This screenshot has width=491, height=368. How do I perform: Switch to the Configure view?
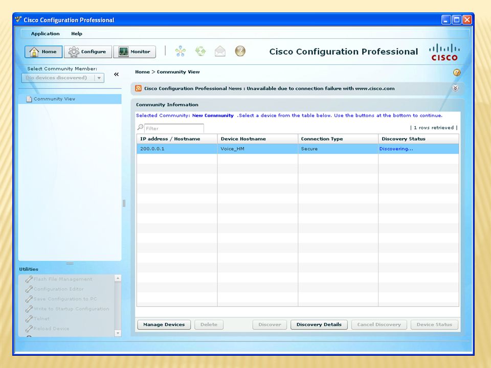pos(87,52)
